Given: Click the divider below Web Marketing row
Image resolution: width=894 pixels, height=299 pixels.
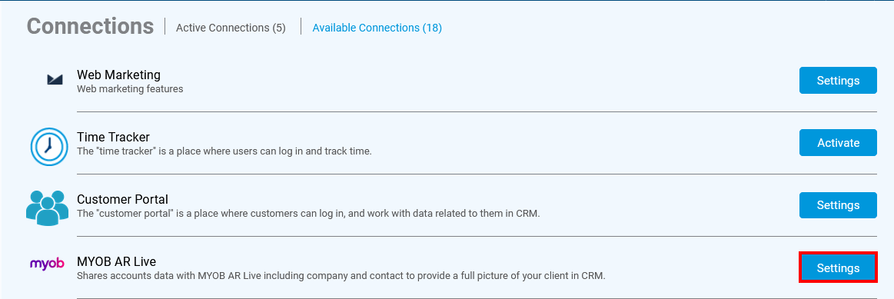Looking at the screenshot, I should (x=477, y=112).
